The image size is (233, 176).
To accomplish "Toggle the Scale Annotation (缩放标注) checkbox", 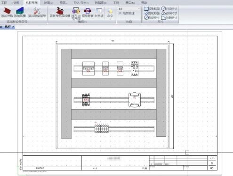I will click(120, 13).
